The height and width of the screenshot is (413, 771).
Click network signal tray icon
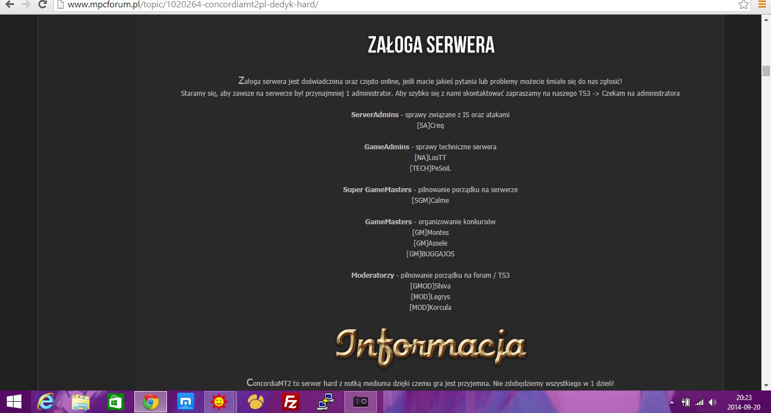click(x=700, y=402)
